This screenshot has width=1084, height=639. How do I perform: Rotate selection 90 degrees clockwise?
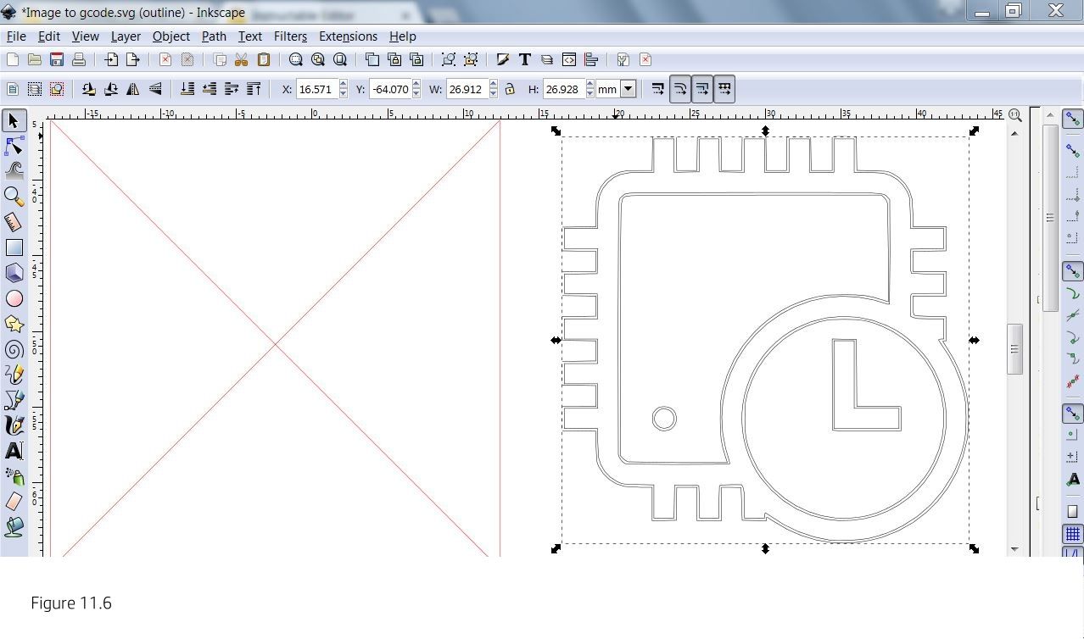[x=110, y=88]
